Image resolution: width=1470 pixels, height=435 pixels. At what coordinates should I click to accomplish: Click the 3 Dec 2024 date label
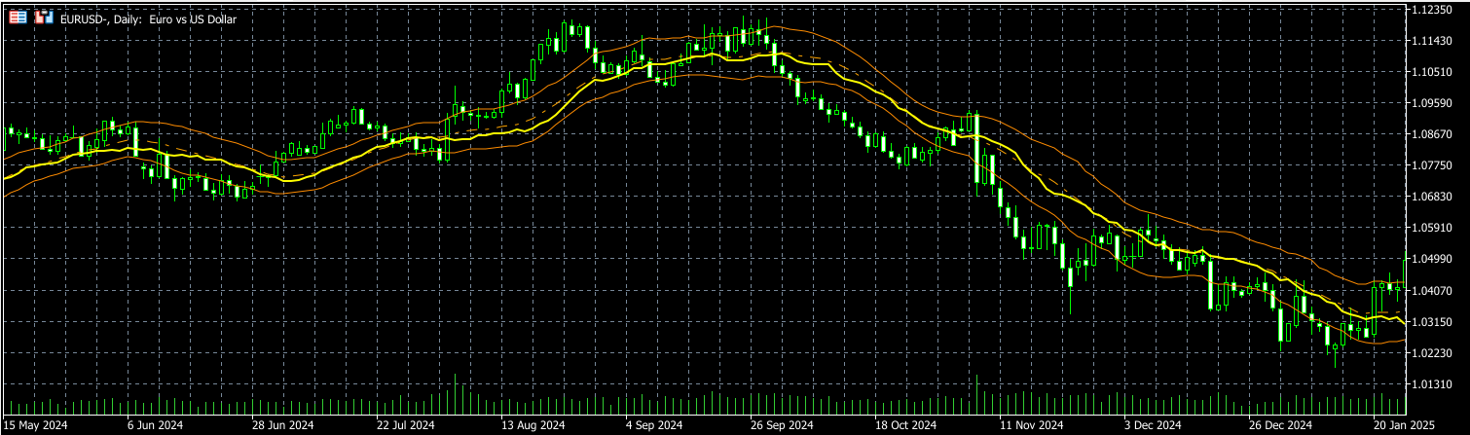(1155, 426)
